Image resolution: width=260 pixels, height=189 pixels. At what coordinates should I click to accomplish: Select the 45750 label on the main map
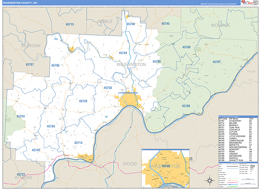coord(108,88)
